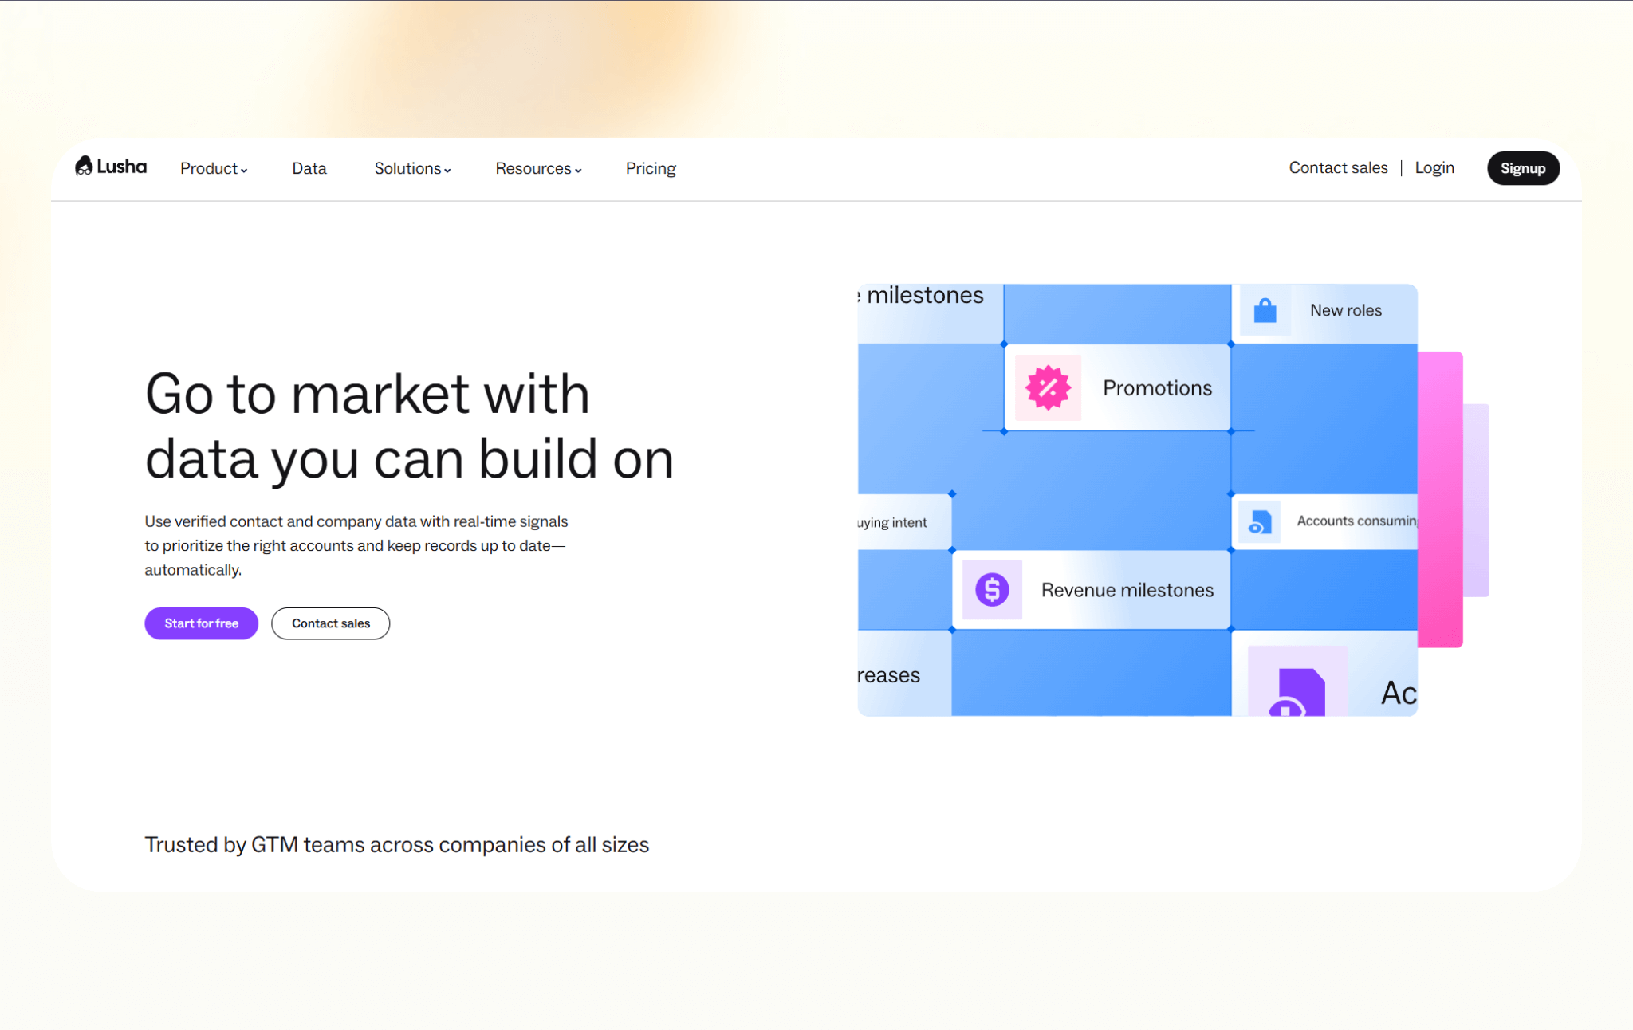The image size is (1633, 1030).
Task: Click the Login link
Action: coord(1434,167)
